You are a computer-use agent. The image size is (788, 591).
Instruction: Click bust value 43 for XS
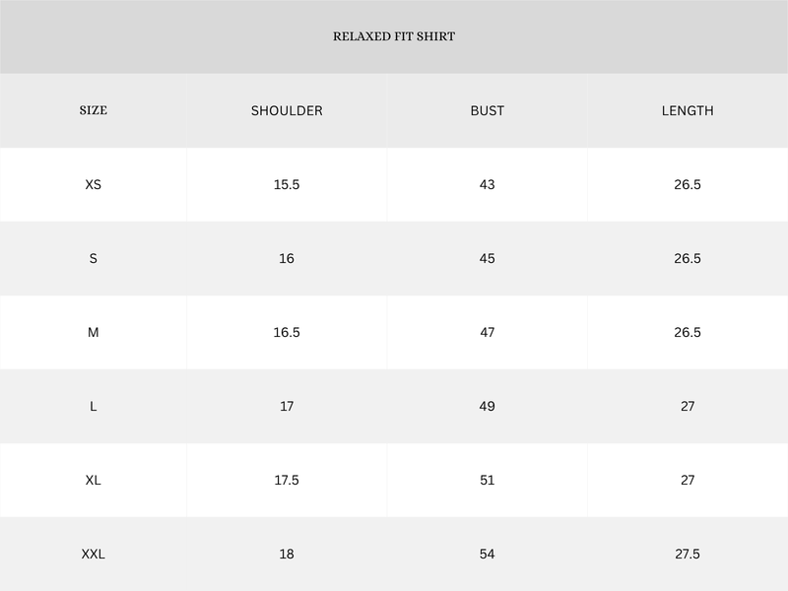487,184
